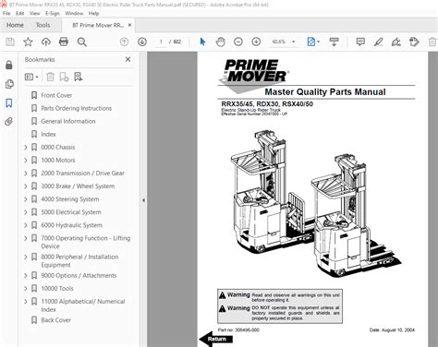This screenshot has height=347, width=438.
Task: Open the Add comment sticky note tool
Action: pyautogui.click(x=360, y=42)
